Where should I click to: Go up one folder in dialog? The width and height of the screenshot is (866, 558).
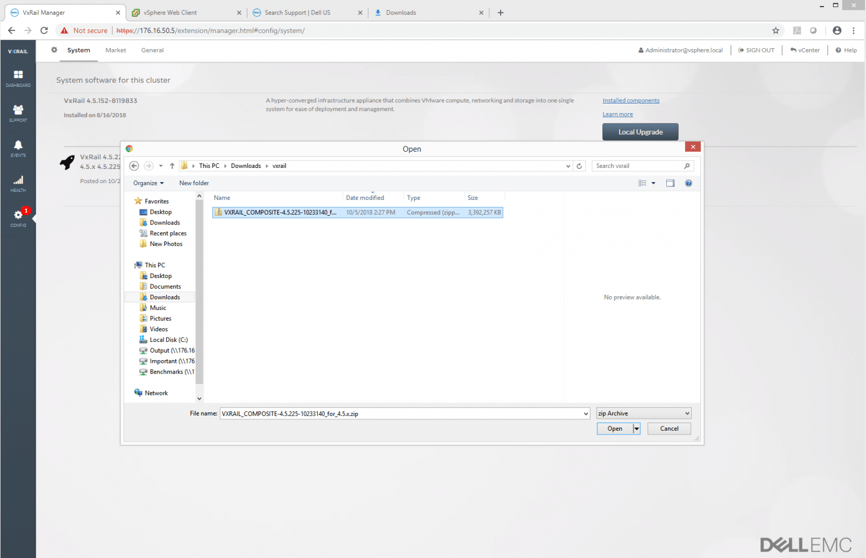pyautogui.click(x=172, y=166)
